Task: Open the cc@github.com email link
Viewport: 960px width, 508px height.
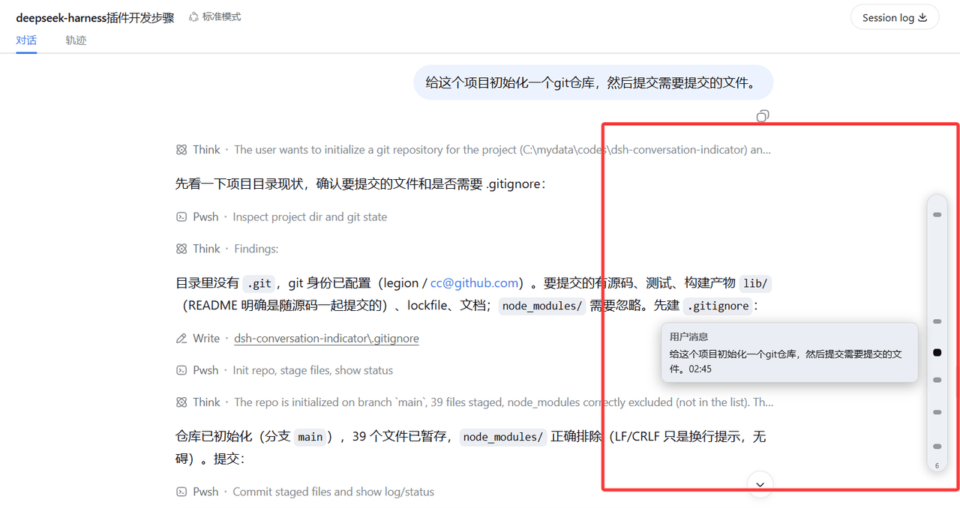Action: (475, 283)
